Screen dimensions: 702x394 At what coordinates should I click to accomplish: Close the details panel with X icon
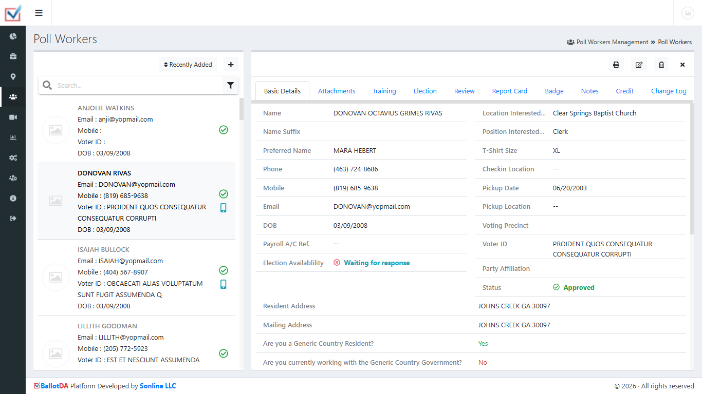click(682, 65)
